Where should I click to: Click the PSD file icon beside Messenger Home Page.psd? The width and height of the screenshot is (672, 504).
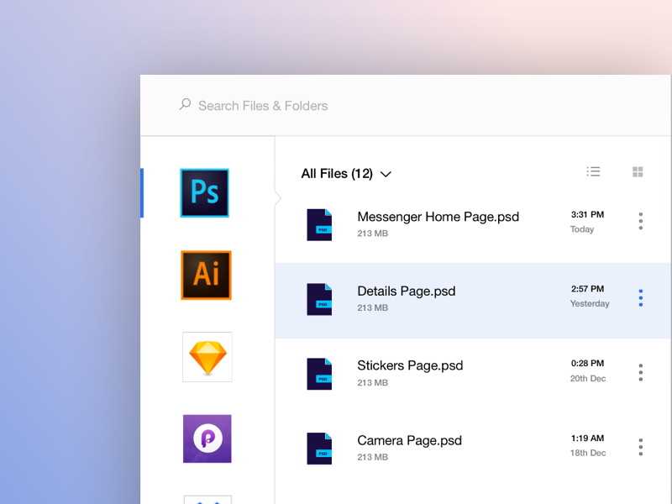tap(319, 224)
